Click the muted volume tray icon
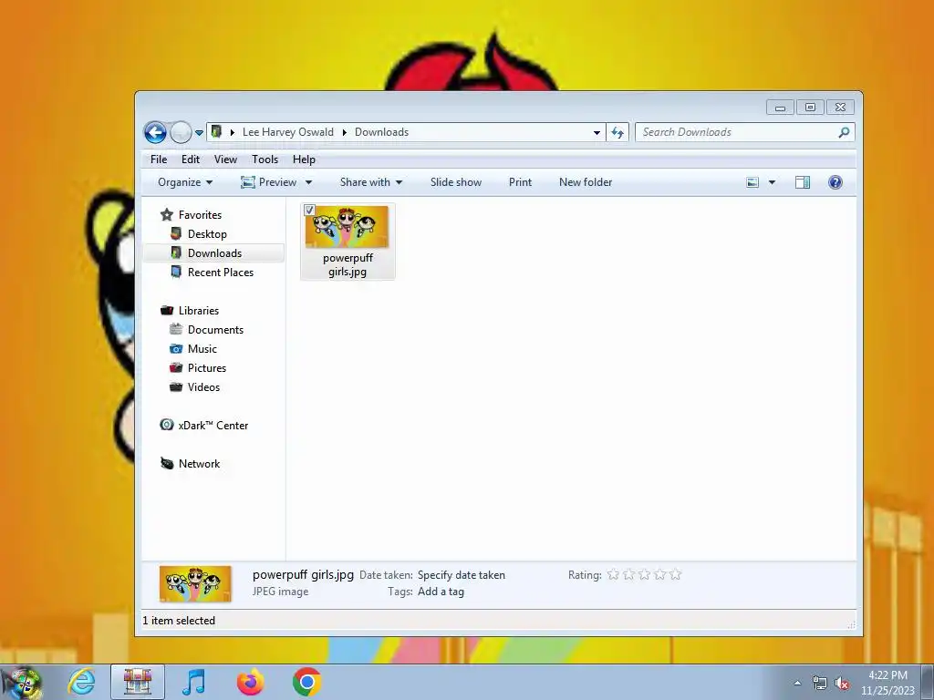The width and height of the screenshot is (934, 700). 842,684
